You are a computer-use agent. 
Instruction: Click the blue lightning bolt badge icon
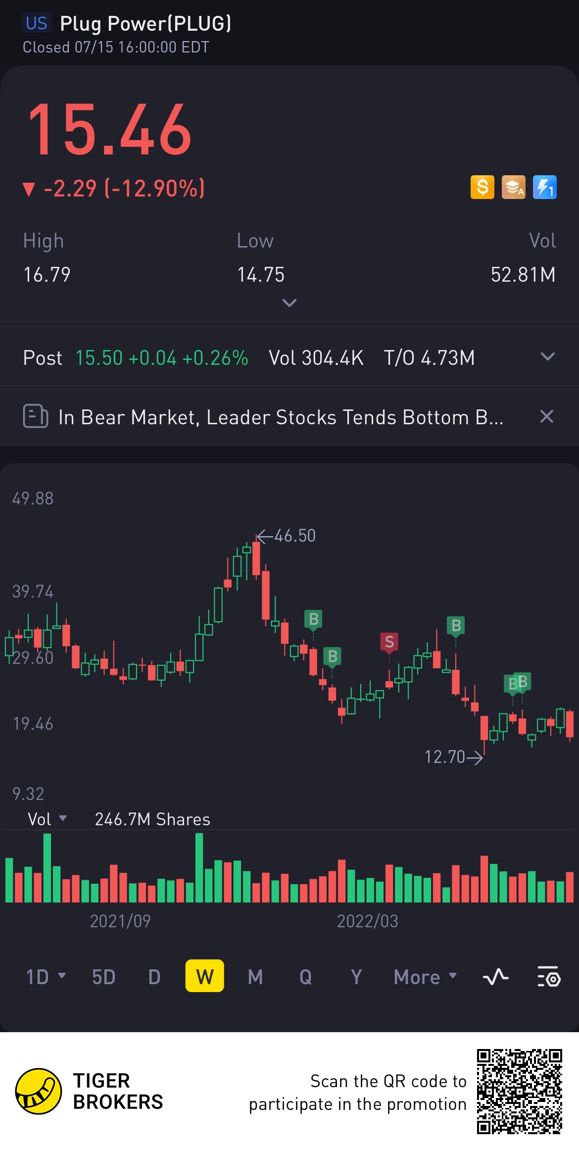coord(544,188)
